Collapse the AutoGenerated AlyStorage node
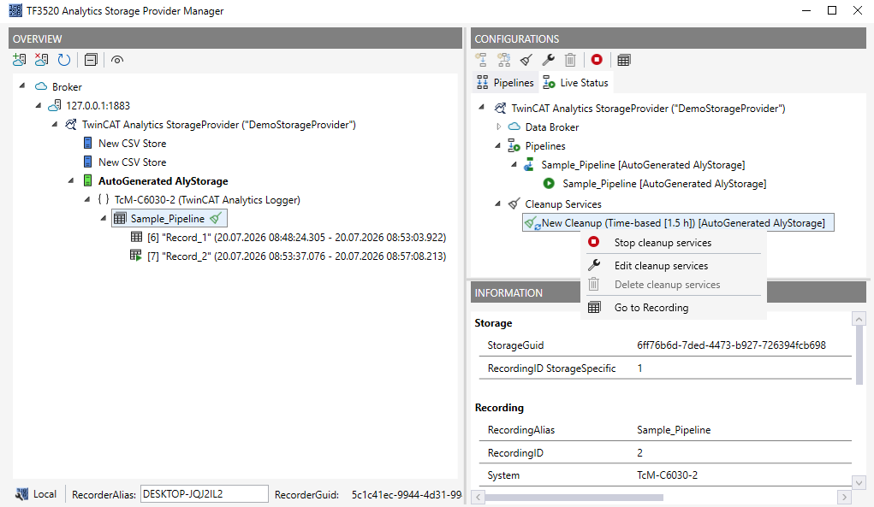Screen dimensions: 874x507 [71, 180]
